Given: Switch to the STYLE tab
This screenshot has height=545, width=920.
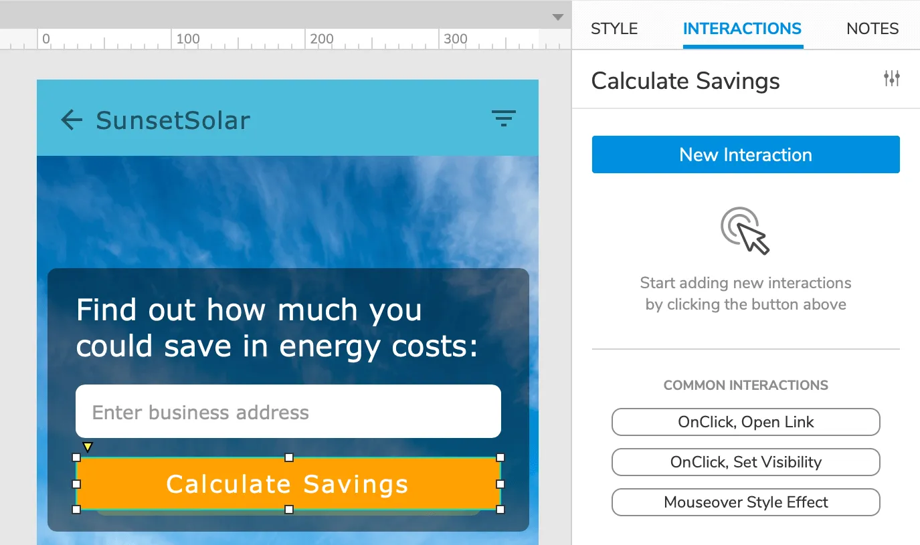Looking at the screenshot, I should [614, 29].
